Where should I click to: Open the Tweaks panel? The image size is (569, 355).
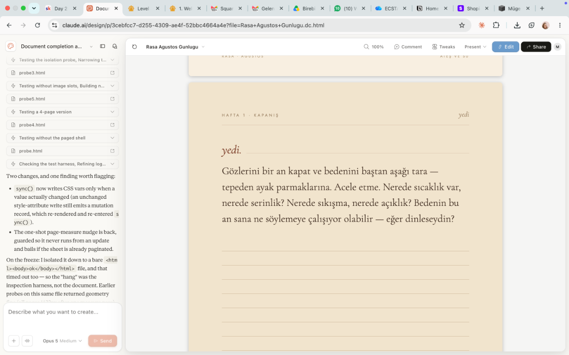443,47
